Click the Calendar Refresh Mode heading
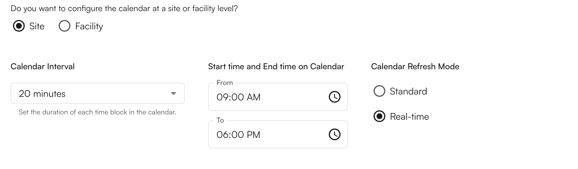This screenshot has width=578, height=169. click(x=415, y=67)
